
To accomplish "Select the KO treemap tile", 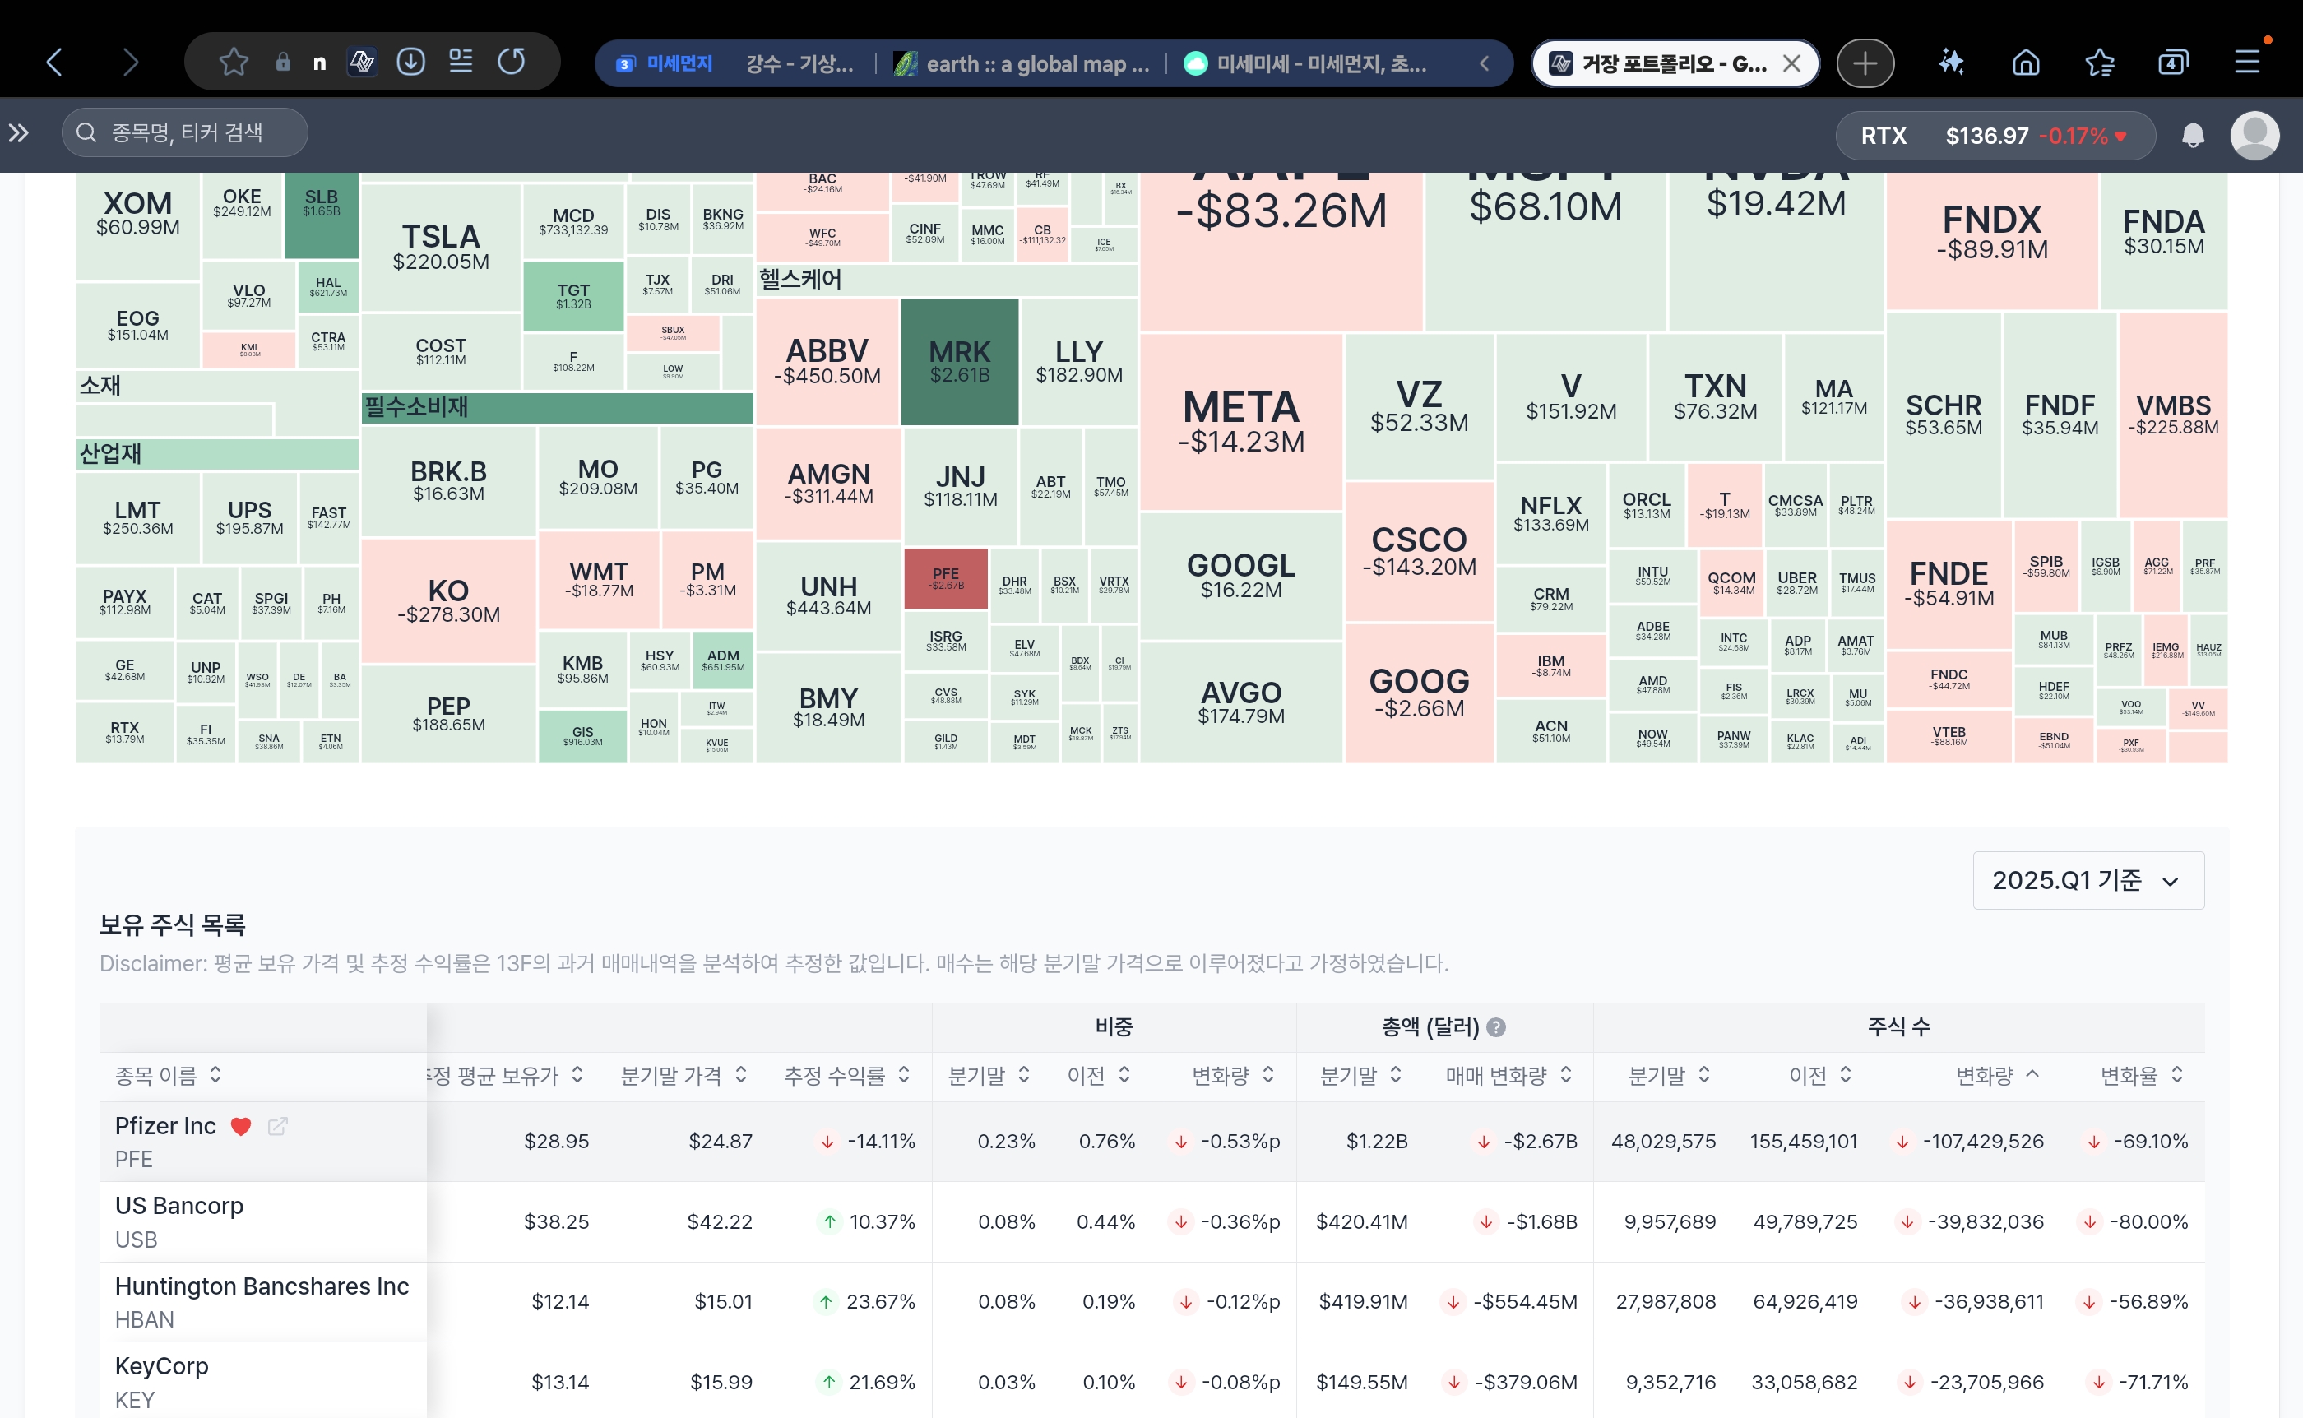I will pyautogui.click(x=448, y=600).
